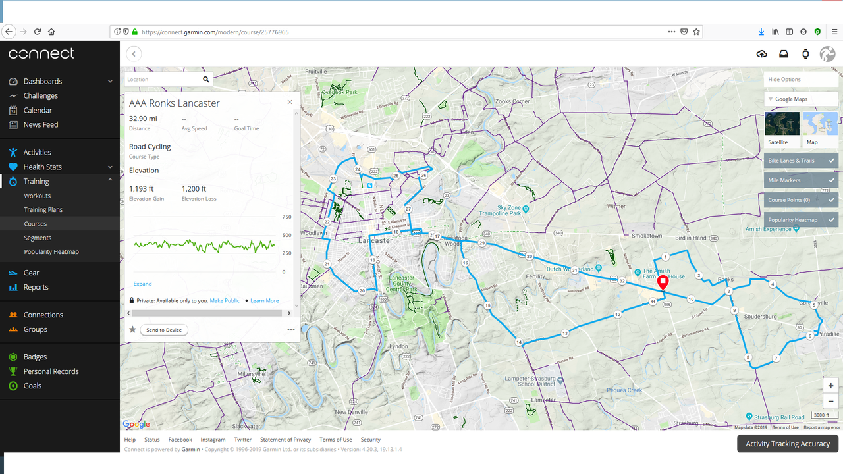Click Make Public link
Viewport: 843px width, 474px height.
pyautogui.click(x=225, y=301)
